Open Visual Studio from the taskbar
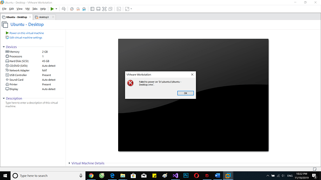 tap(175, 175)
